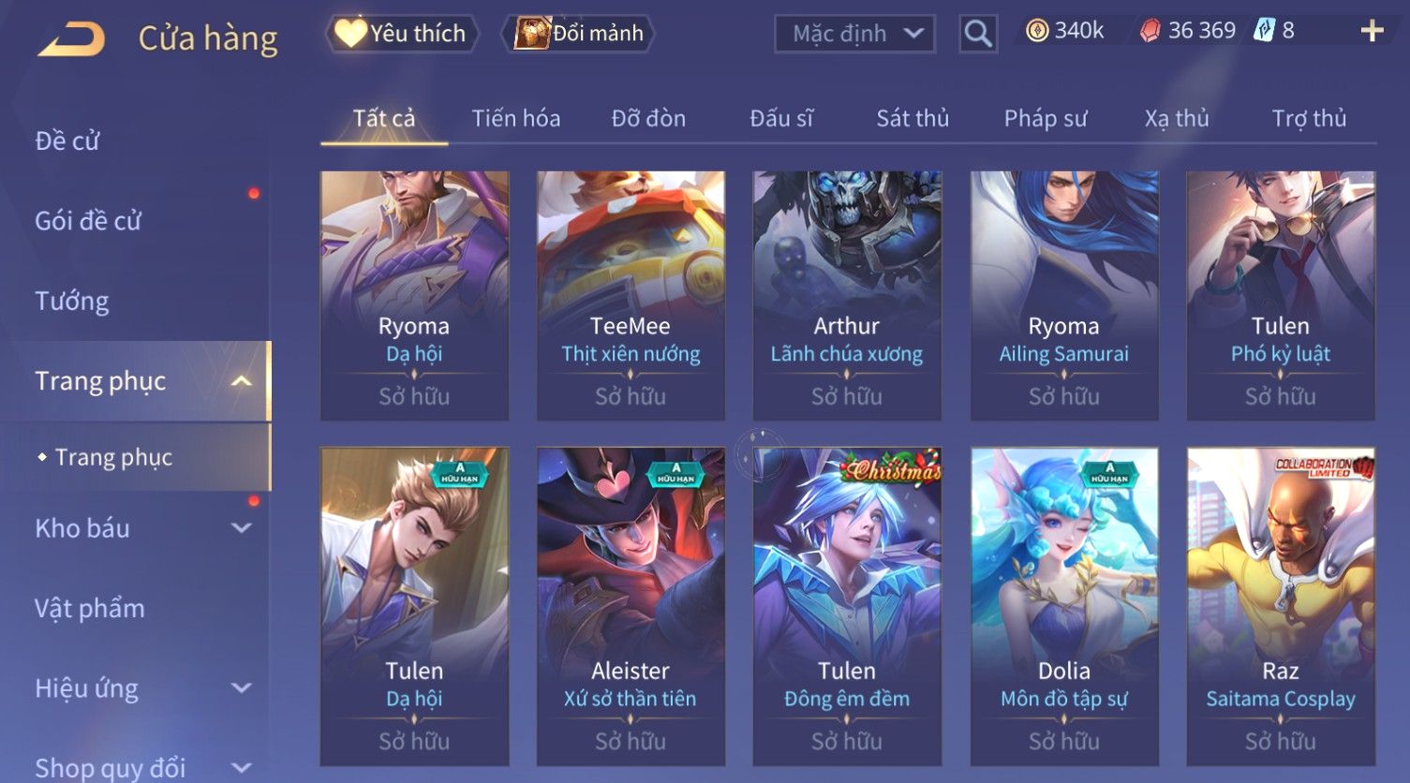
Task: Open the Mặc định sort dropdown
Action: [854, 34]
